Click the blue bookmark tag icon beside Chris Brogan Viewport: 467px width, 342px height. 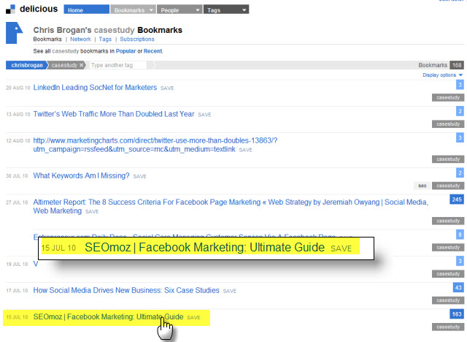tap(15, 35)
